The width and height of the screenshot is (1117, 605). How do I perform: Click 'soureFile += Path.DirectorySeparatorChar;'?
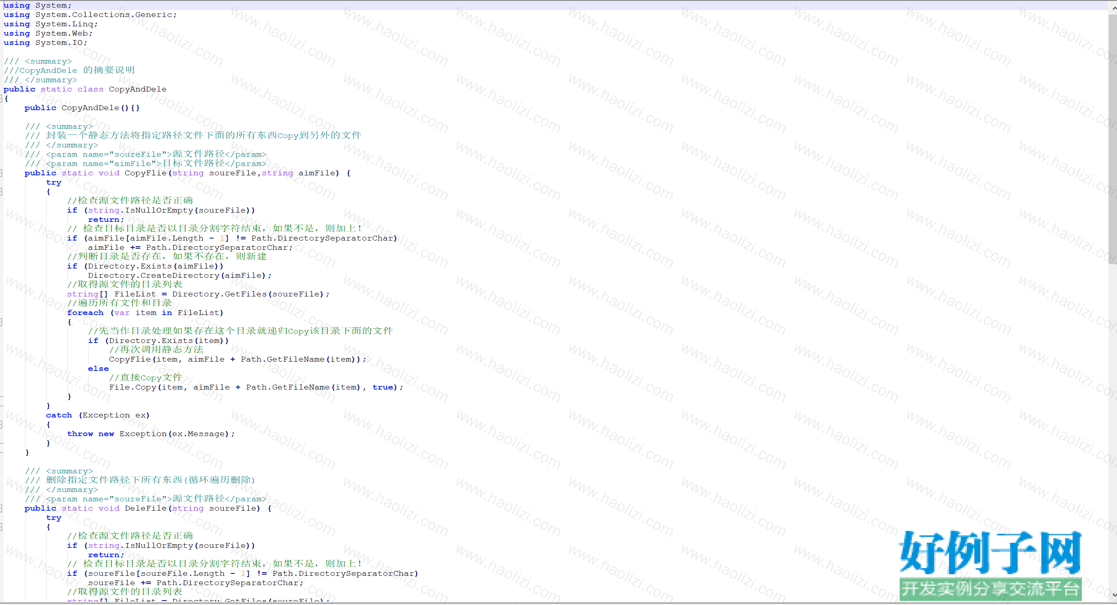click(196, 583)
